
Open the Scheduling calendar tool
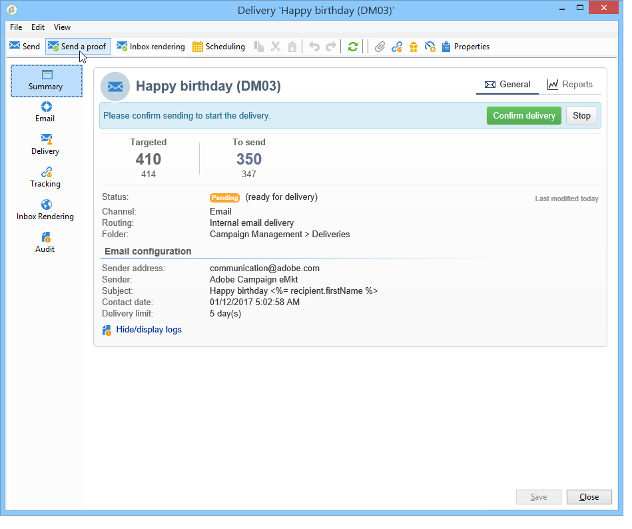219,47
